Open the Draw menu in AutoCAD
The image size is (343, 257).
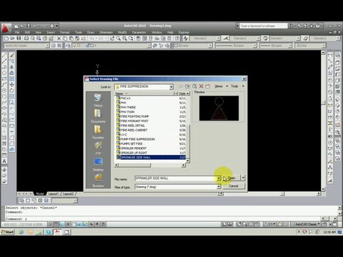[x=91, y=32]
